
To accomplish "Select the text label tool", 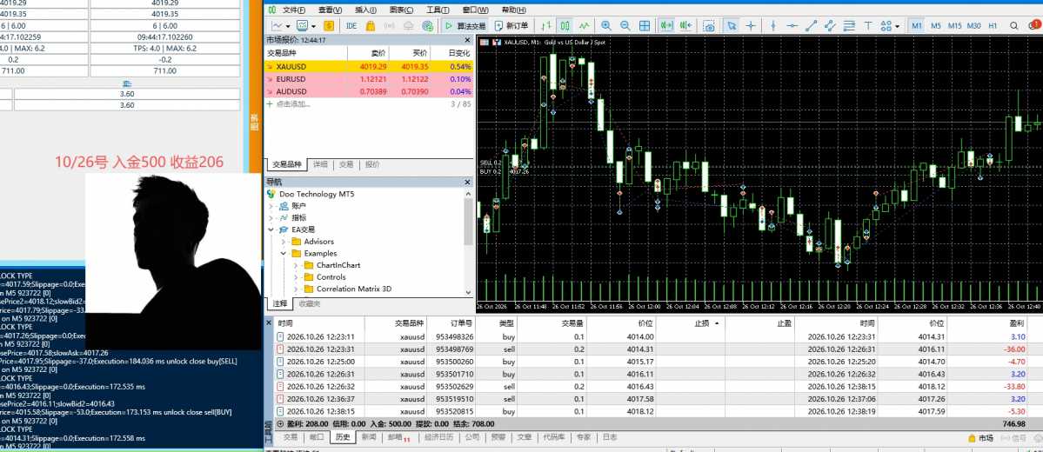I will point(868,25).
